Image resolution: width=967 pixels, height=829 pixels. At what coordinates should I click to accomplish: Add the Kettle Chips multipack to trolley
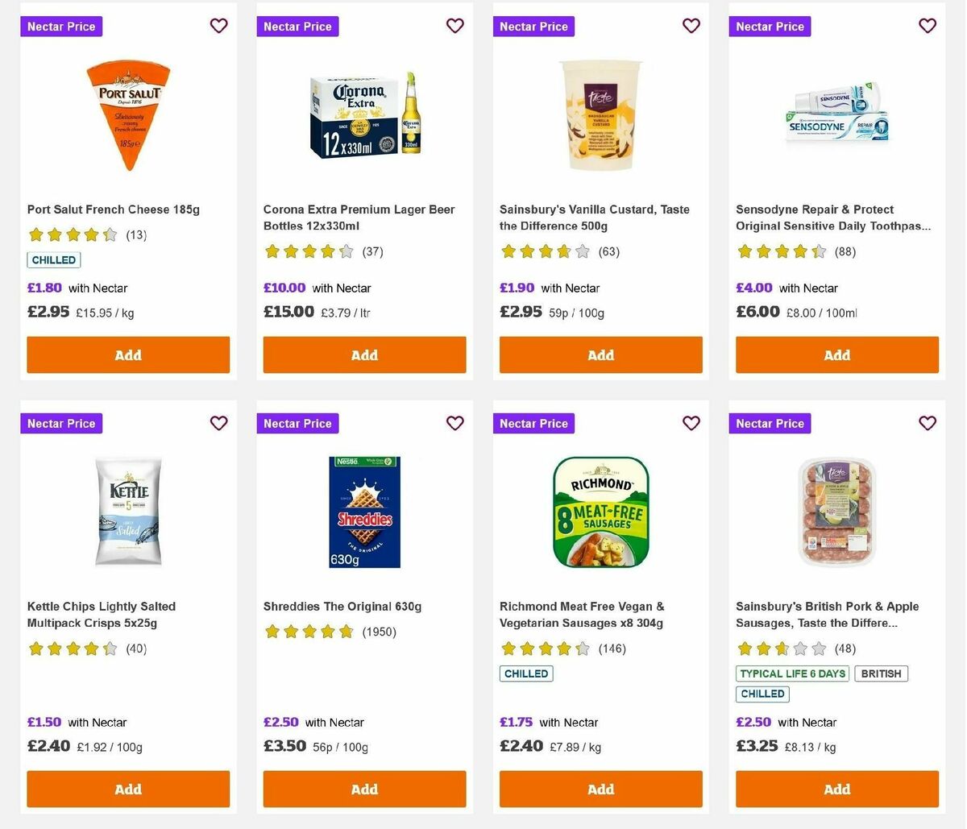click(127, 789)
